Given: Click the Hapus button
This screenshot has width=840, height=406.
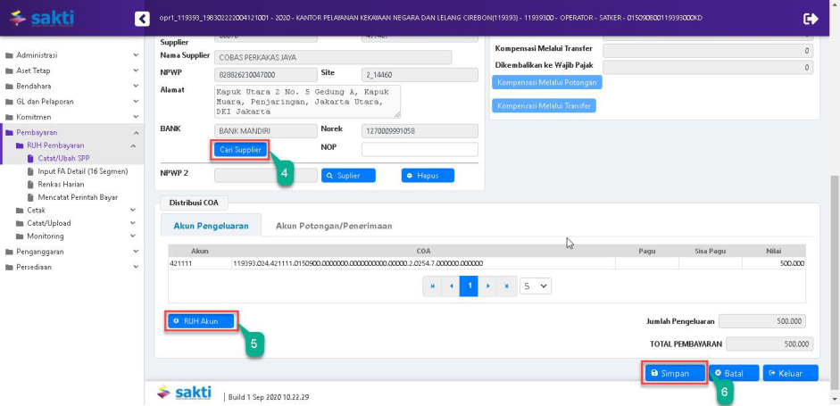Looking at the screenshot, I should coord(428,176).
